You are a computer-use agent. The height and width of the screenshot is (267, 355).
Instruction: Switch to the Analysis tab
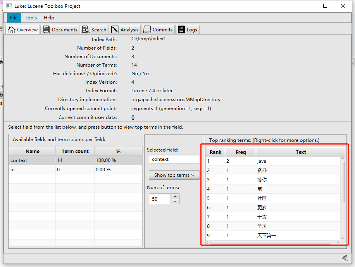point(125,30)
